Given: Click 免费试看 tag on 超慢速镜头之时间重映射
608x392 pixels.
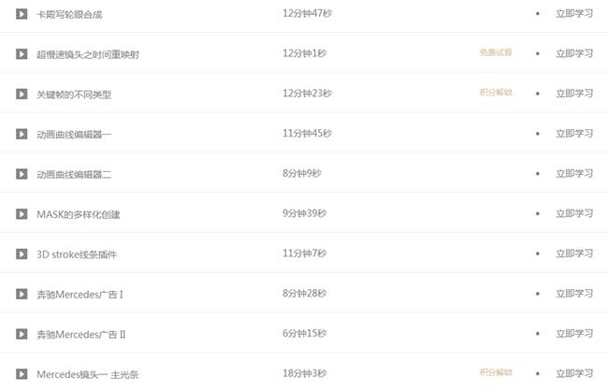Looking at the screenshot, I should (496, 53).
